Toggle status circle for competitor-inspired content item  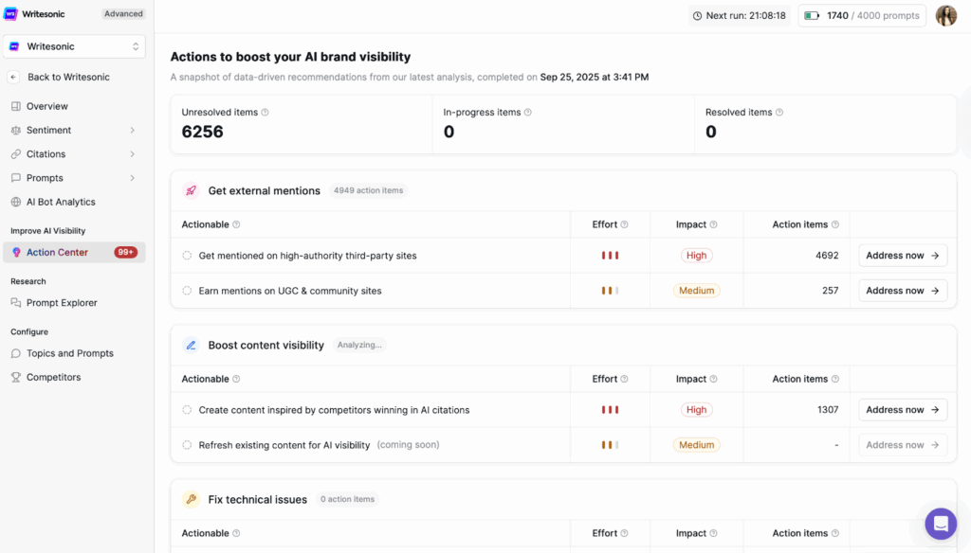coord(187,410)
